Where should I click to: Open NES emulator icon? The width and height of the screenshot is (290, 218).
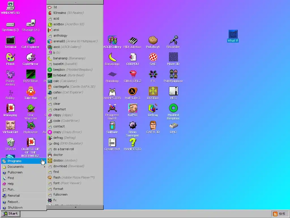[x=173, y=93]
